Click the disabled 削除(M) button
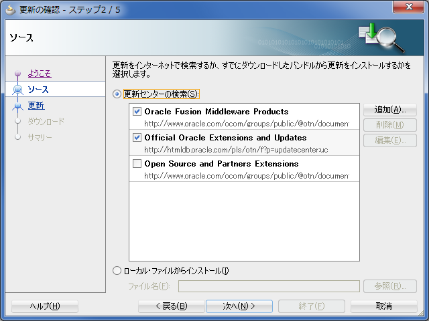The width and height of the screenshot is (429, 321). point(390,125)
